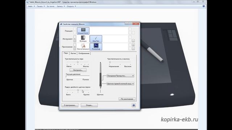Click the Эл. почта menu item
This screenshot has height=130, width=232.
click(50, 6)
